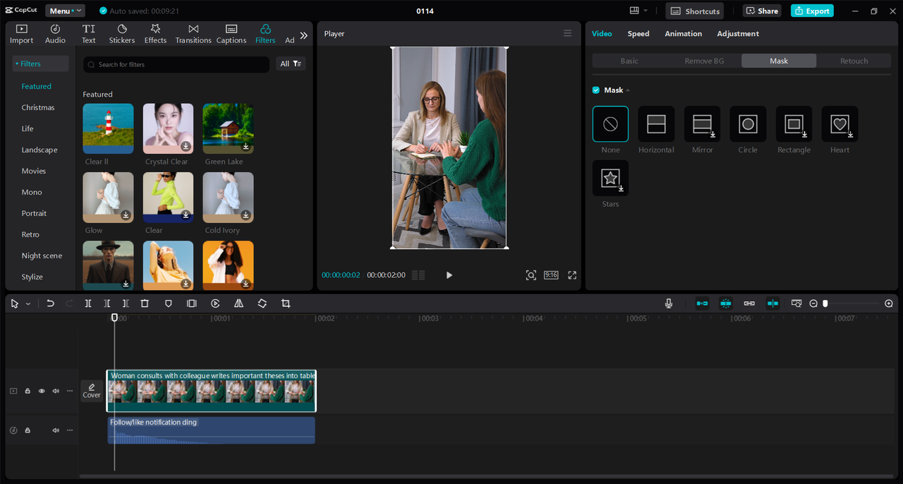Zoom out the timeline with minus icon
The height and width of the screenshot is (484, 903).
(813, 303)
